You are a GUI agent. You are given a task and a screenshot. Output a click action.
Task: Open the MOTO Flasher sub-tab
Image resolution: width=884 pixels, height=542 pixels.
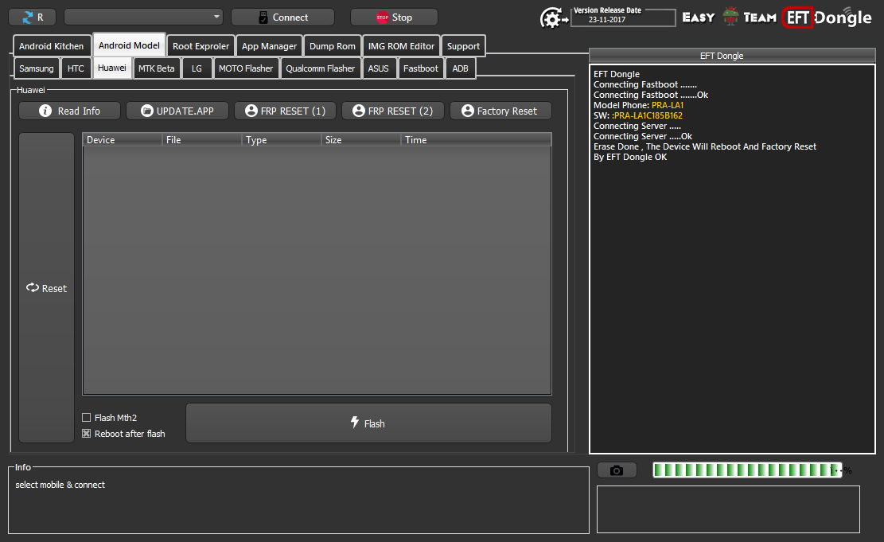click(x=246, y=68)
